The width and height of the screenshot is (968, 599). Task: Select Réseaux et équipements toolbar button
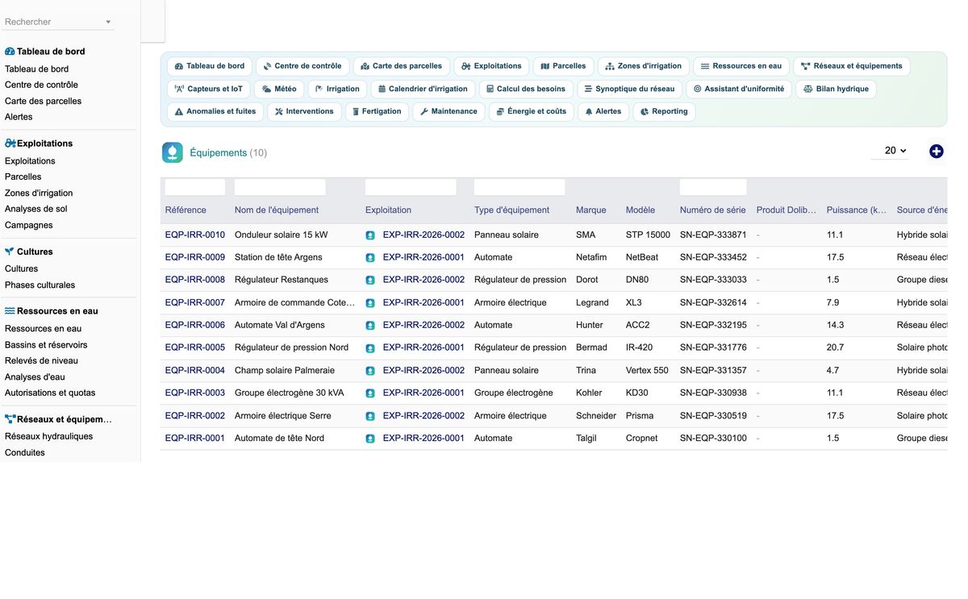[x=852, y=66]
